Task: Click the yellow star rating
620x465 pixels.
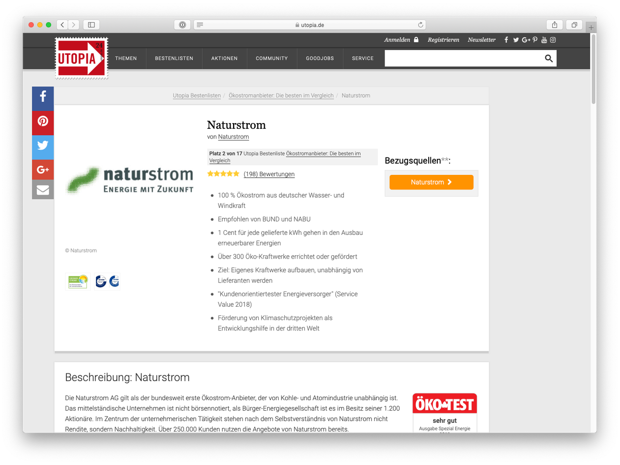Action: tap(223, 173)
